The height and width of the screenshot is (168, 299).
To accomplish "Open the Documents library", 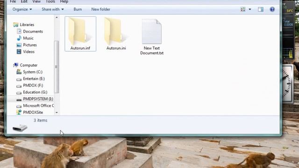I will coord(33,31).
